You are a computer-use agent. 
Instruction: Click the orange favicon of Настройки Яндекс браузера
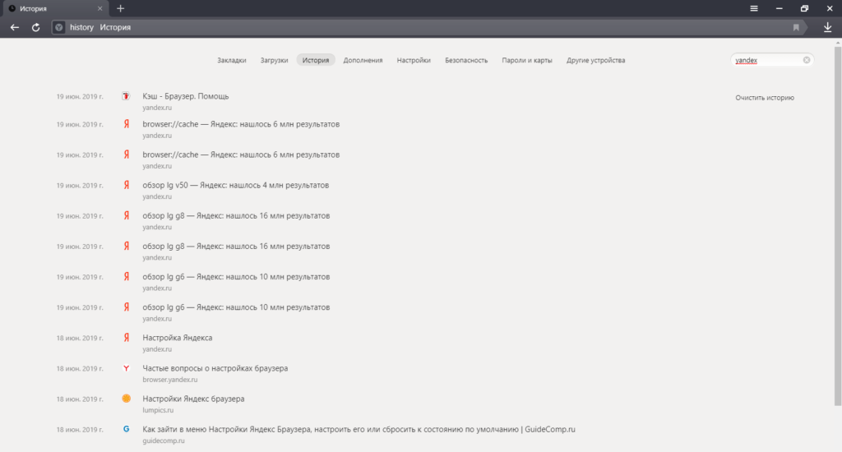[126, 399]
